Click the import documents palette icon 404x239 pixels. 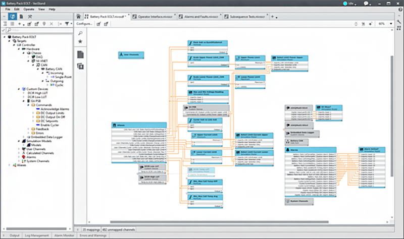pos(80,66)
